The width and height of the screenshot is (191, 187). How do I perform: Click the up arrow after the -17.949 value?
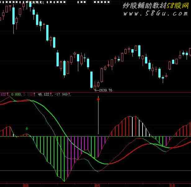click(x=69, y=94)
